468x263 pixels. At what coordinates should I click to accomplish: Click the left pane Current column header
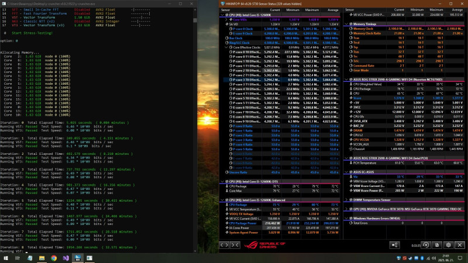(272, 10)
